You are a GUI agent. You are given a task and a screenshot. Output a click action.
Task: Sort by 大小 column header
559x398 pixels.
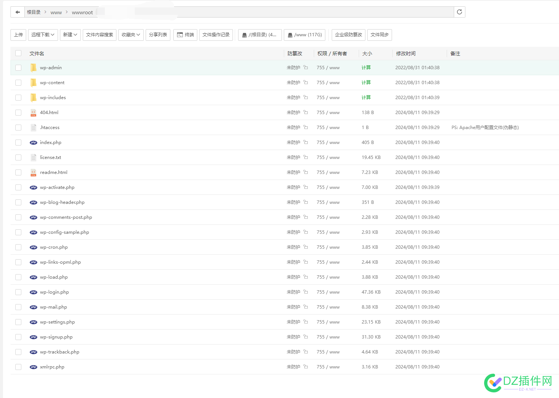coord(367,53)
